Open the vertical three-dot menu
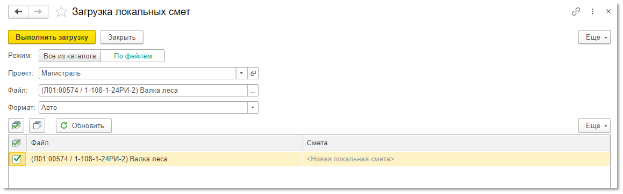 coord(592,12)
